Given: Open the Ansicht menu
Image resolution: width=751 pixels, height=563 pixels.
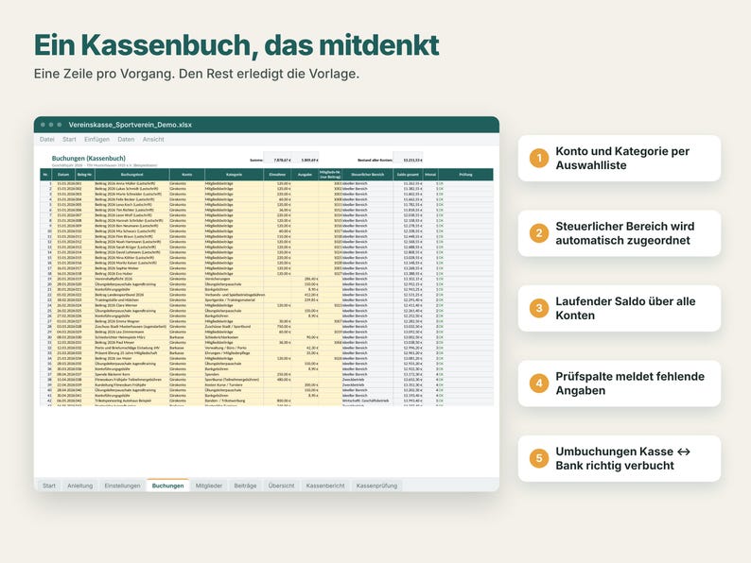Looking at the screenshot, I should 153,139.
